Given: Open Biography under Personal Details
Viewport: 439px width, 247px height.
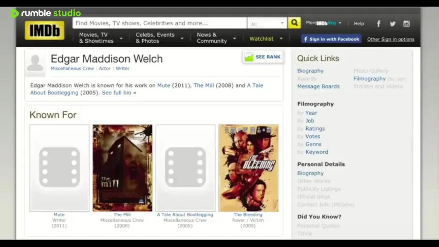Looking at the screenshot, I should [310, 173].
